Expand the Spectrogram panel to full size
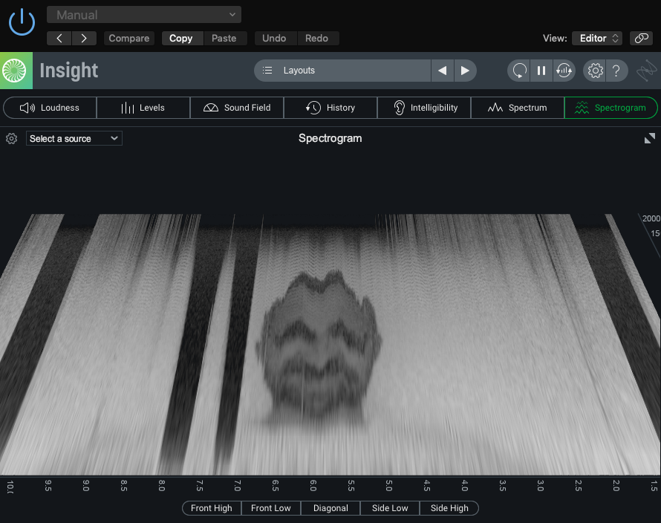 click(x=649, y=138)
